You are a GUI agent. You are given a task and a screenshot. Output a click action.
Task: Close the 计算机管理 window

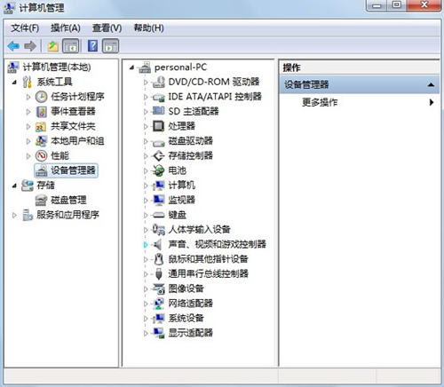coord(424,5)
